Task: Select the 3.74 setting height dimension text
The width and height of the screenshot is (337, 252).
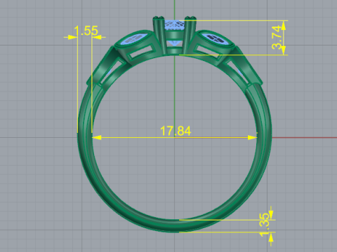Action: coord(277,37)
